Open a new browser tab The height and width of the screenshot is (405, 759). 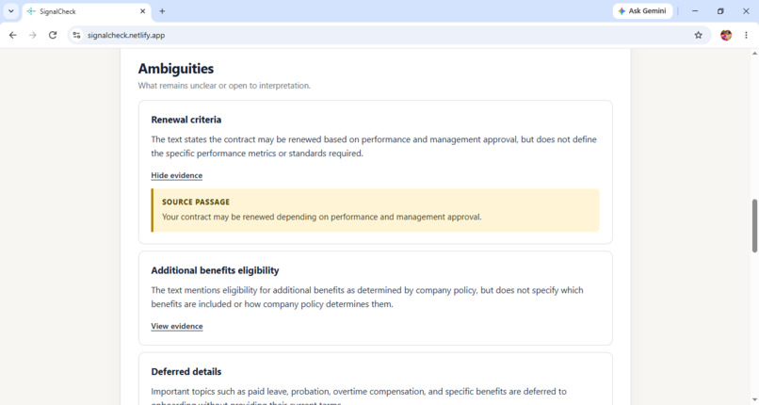[162, 11]
